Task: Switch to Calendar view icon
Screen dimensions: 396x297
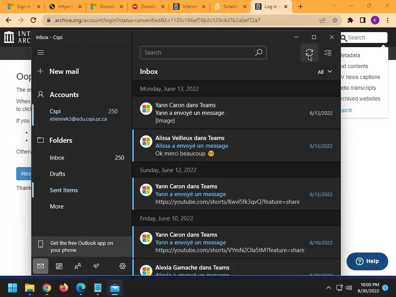Action: point(59,266)
